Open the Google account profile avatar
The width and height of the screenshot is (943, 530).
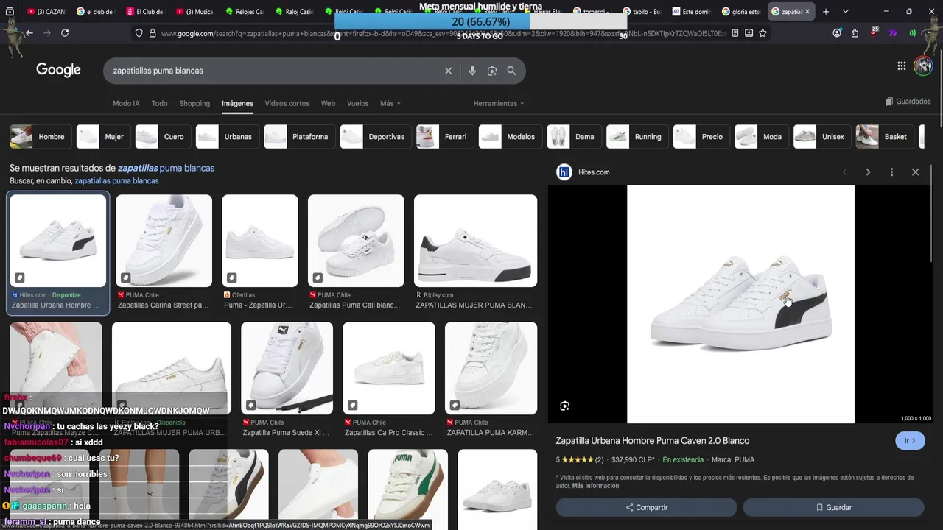[923, 66]
